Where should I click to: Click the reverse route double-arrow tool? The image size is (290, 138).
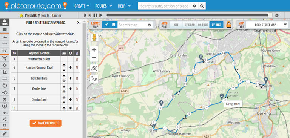pyautogui.click(x=5, y=79)
